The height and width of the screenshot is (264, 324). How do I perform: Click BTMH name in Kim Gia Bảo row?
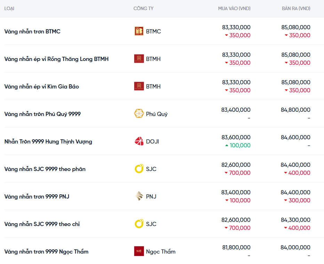pos(153,87)
